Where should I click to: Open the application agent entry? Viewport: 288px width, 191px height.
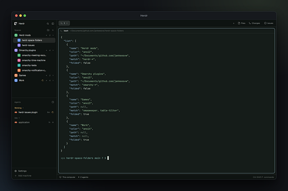click(x=34, y=123)
